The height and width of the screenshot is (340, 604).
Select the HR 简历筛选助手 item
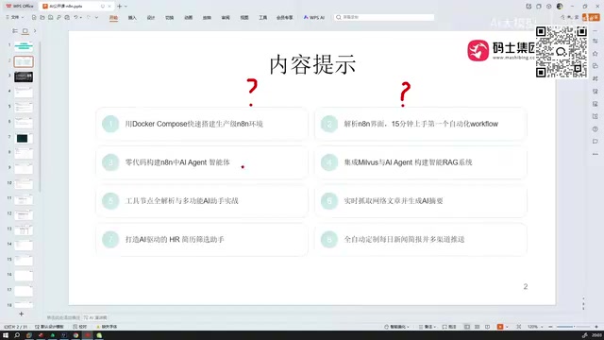(202, 239)
